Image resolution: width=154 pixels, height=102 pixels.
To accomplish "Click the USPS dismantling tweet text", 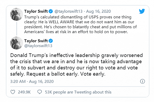I will click(80, 24).
